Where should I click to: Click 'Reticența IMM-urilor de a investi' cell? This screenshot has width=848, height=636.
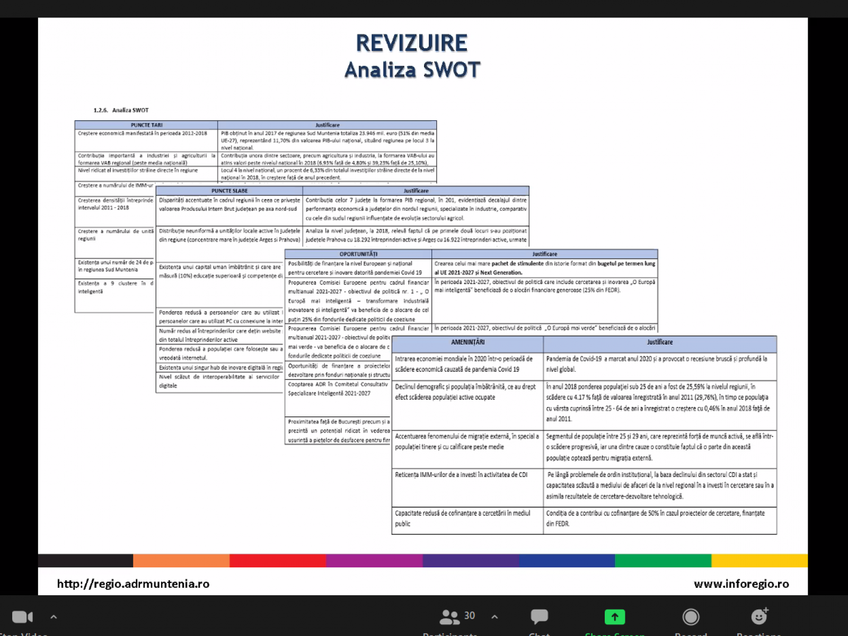tap(467, 488)
